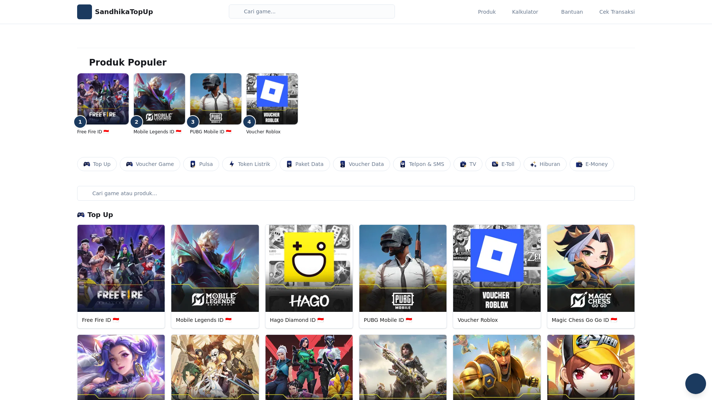Image resolution: width=712 pixels, height=400 pixels.
Task: Open the yellow Speed cap girl card
Action: pyautogui.click(x=591, y=367)
